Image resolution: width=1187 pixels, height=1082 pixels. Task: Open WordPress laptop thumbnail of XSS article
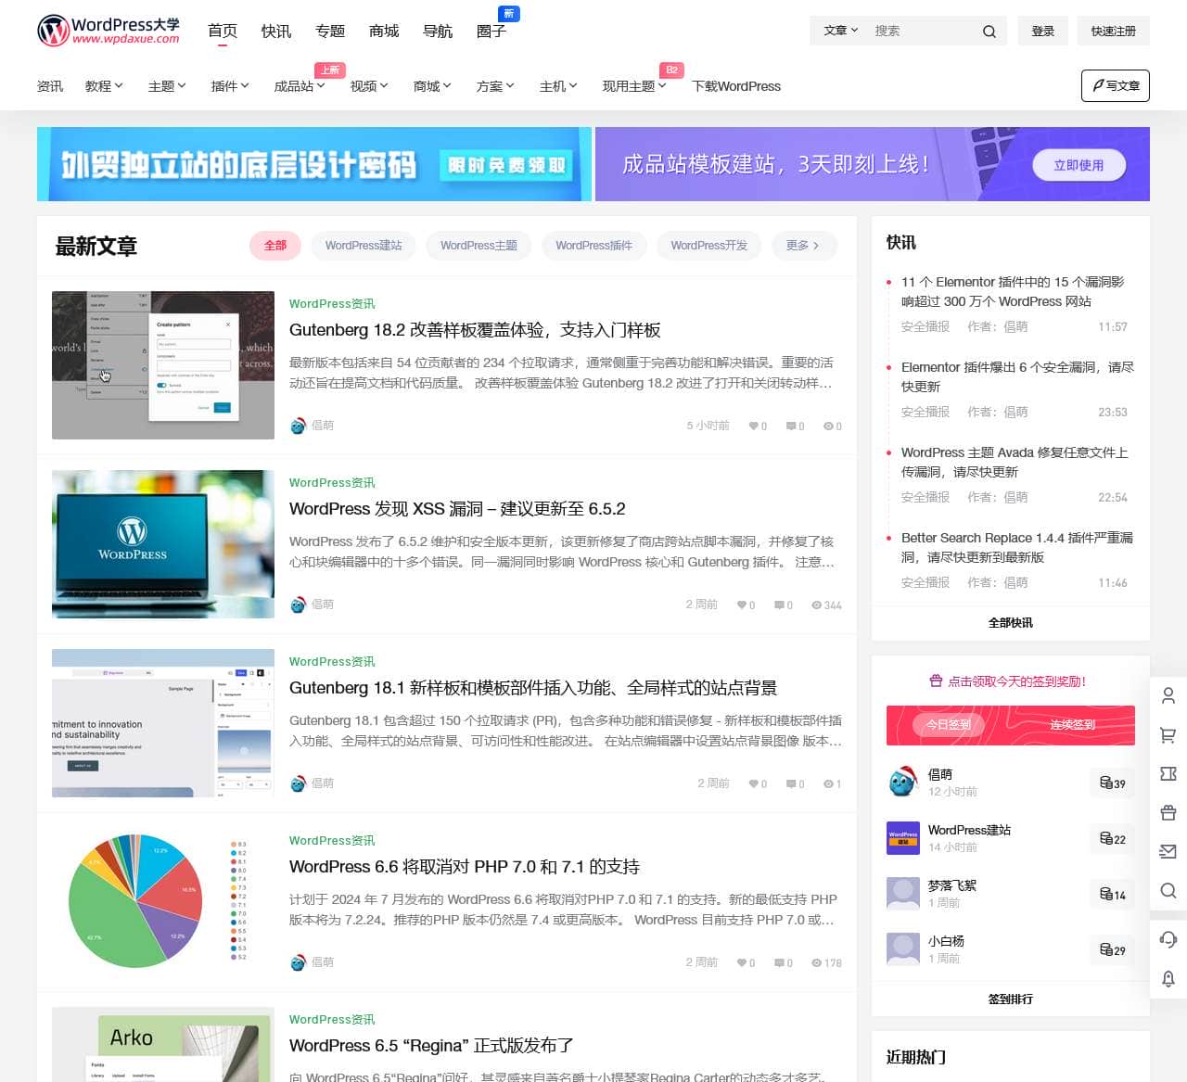click(163, 544)
